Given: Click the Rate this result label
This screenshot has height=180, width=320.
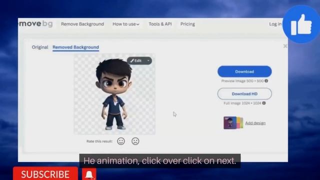Looking at the screenshot, I should (99, 141).
